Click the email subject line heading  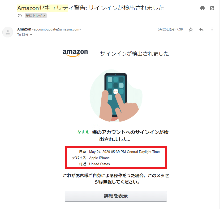coord(91,8)
